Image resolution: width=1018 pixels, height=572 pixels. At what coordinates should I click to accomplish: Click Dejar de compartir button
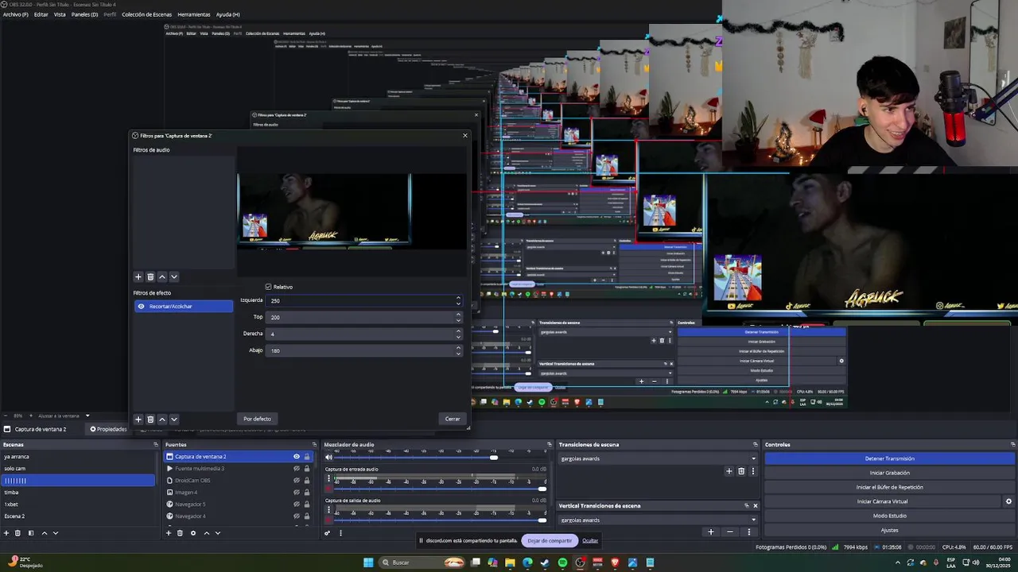pos(550,540)
